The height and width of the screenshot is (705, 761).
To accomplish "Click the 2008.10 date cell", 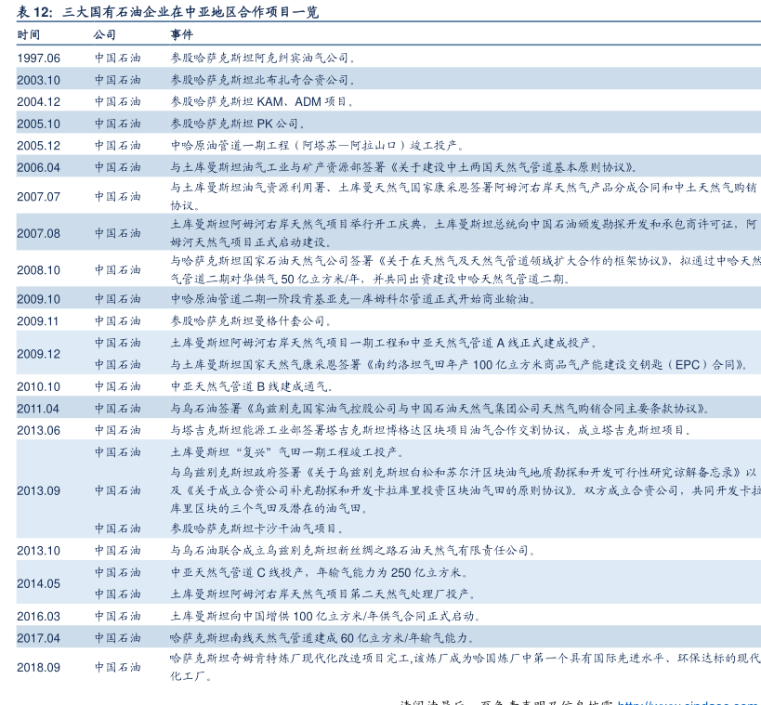I will 38,269.
